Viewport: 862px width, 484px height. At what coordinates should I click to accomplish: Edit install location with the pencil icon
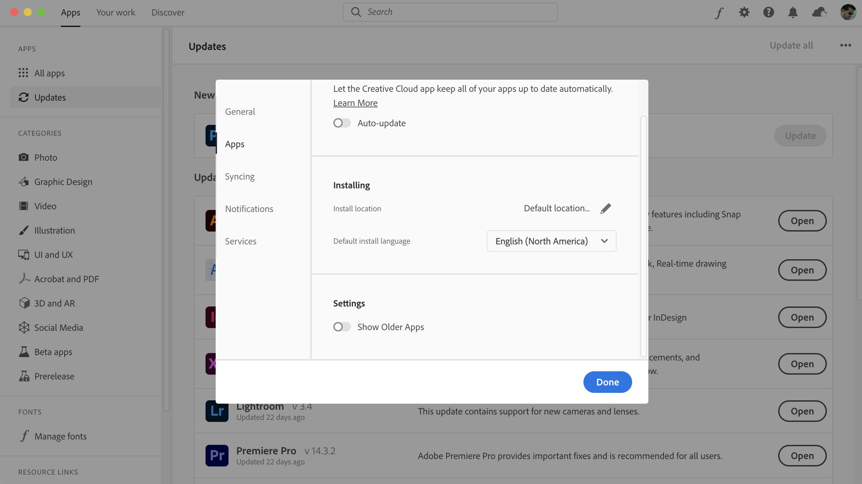click(x=605, y=208)
